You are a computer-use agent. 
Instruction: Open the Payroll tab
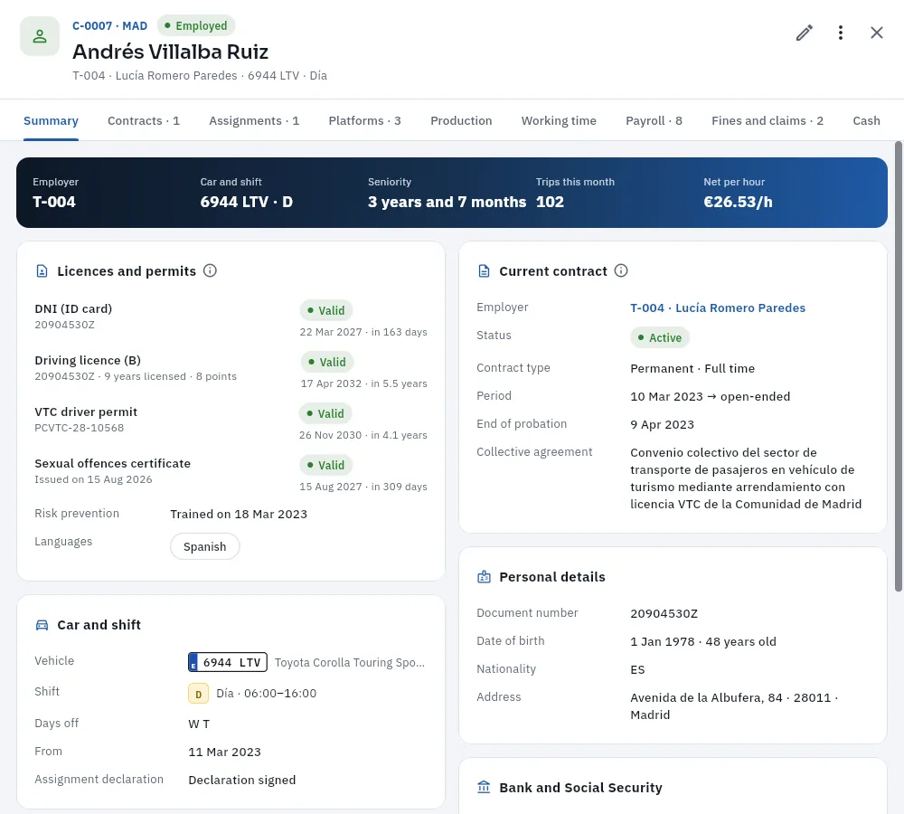654,120
